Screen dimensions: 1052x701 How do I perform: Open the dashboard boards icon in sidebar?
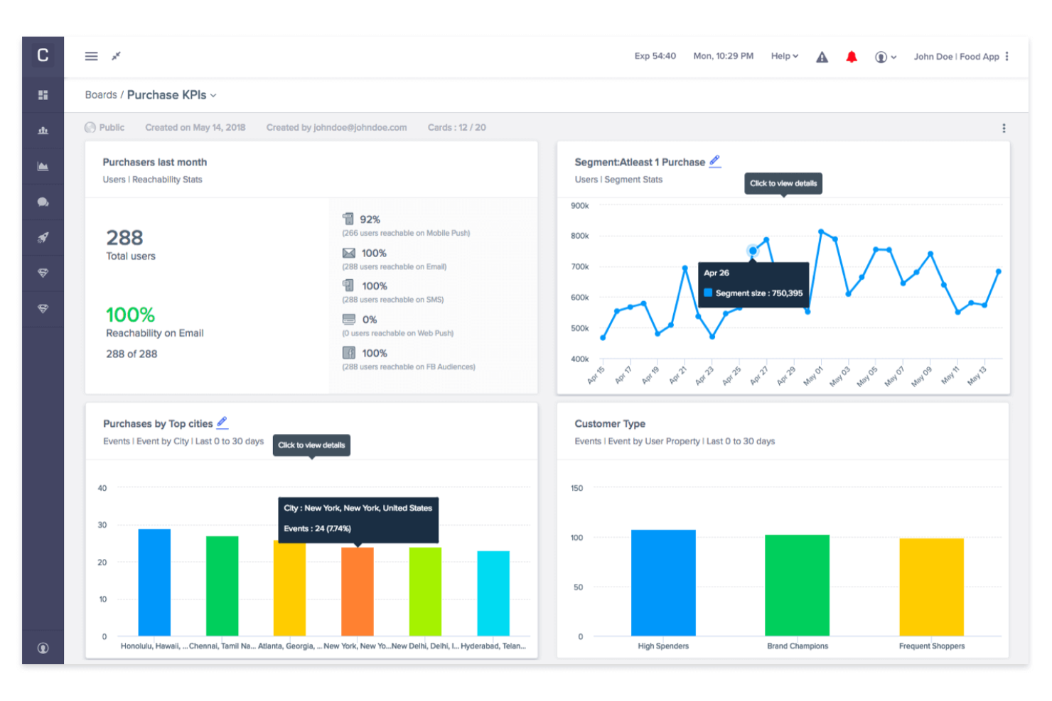tap(43, 94)
